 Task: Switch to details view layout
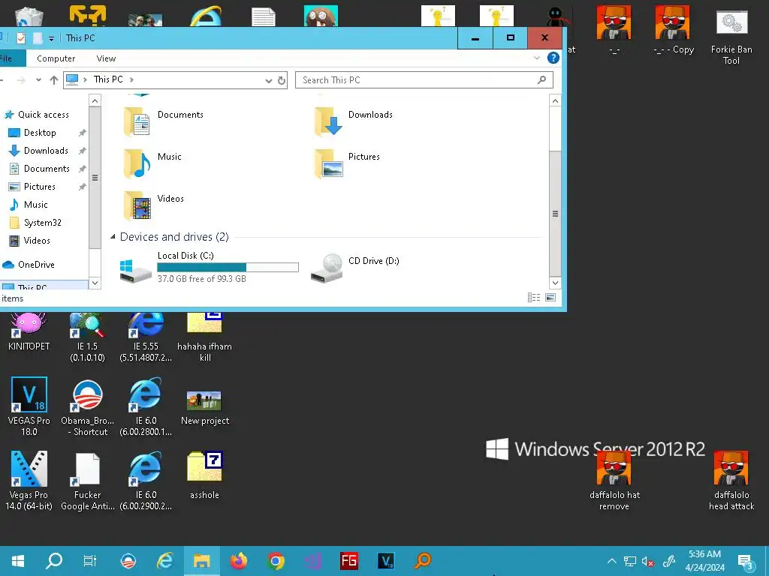coord(534,297)
